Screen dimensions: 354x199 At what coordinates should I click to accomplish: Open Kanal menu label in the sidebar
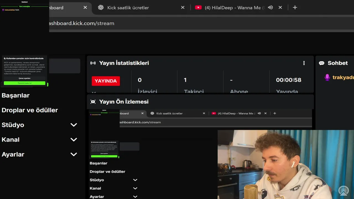pyautogui.click(x=11, y=140)
